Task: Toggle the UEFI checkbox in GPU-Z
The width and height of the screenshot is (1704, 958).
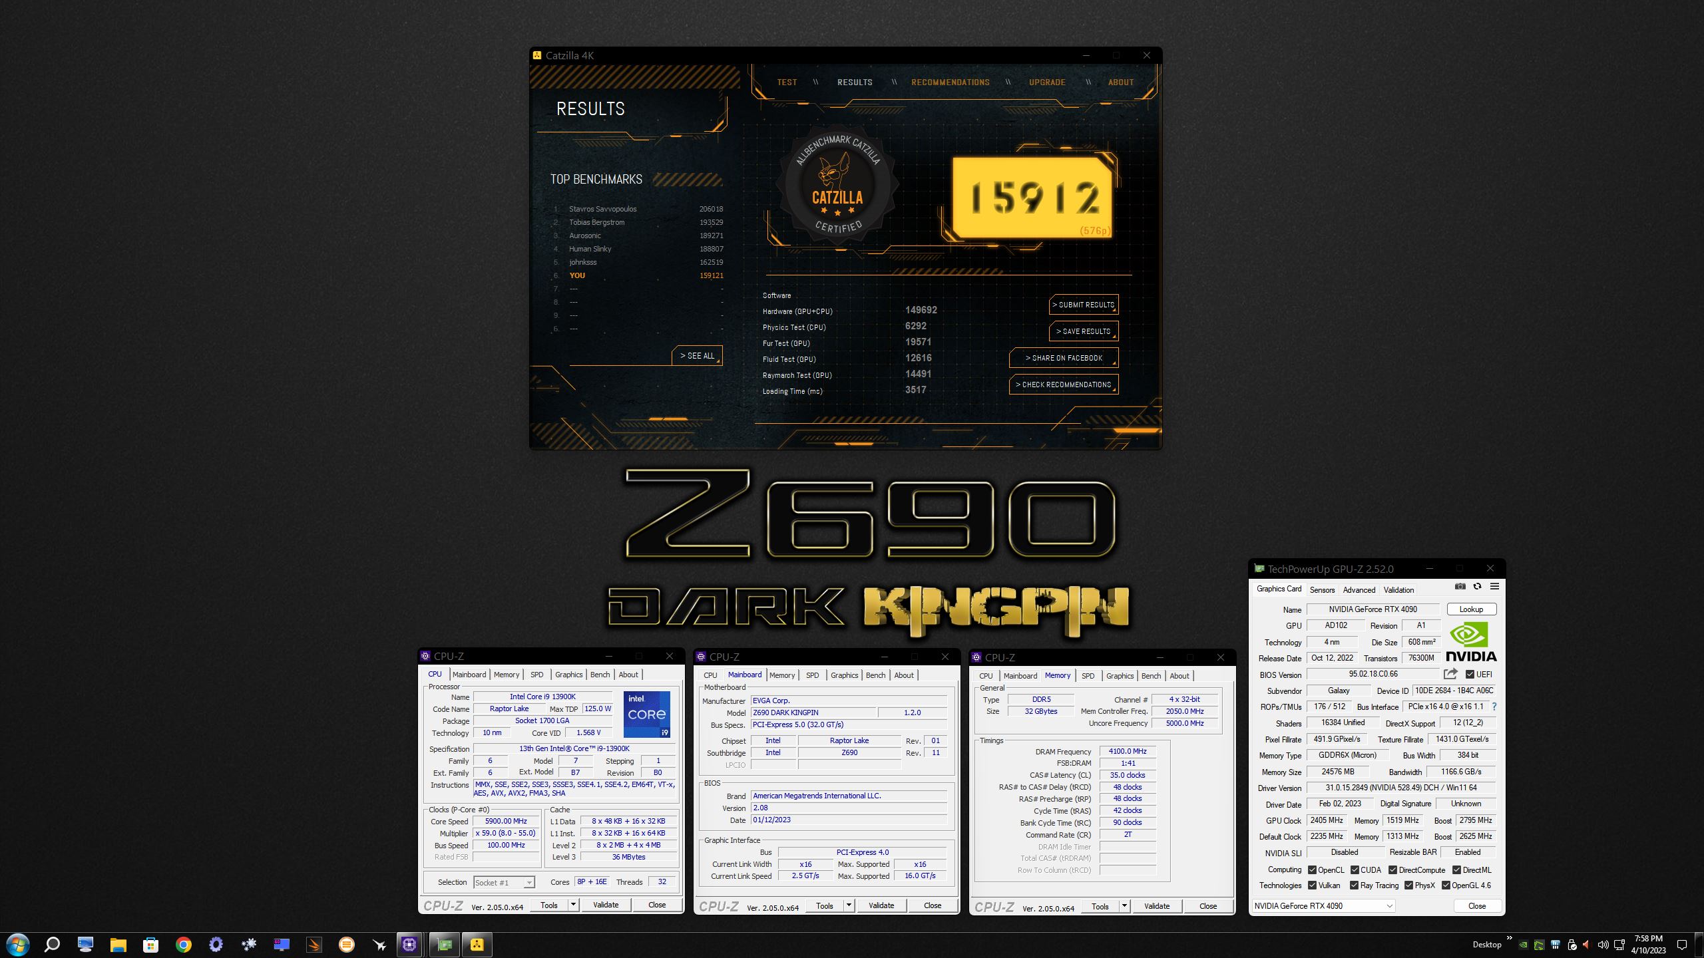Action: coord(1470,674)
